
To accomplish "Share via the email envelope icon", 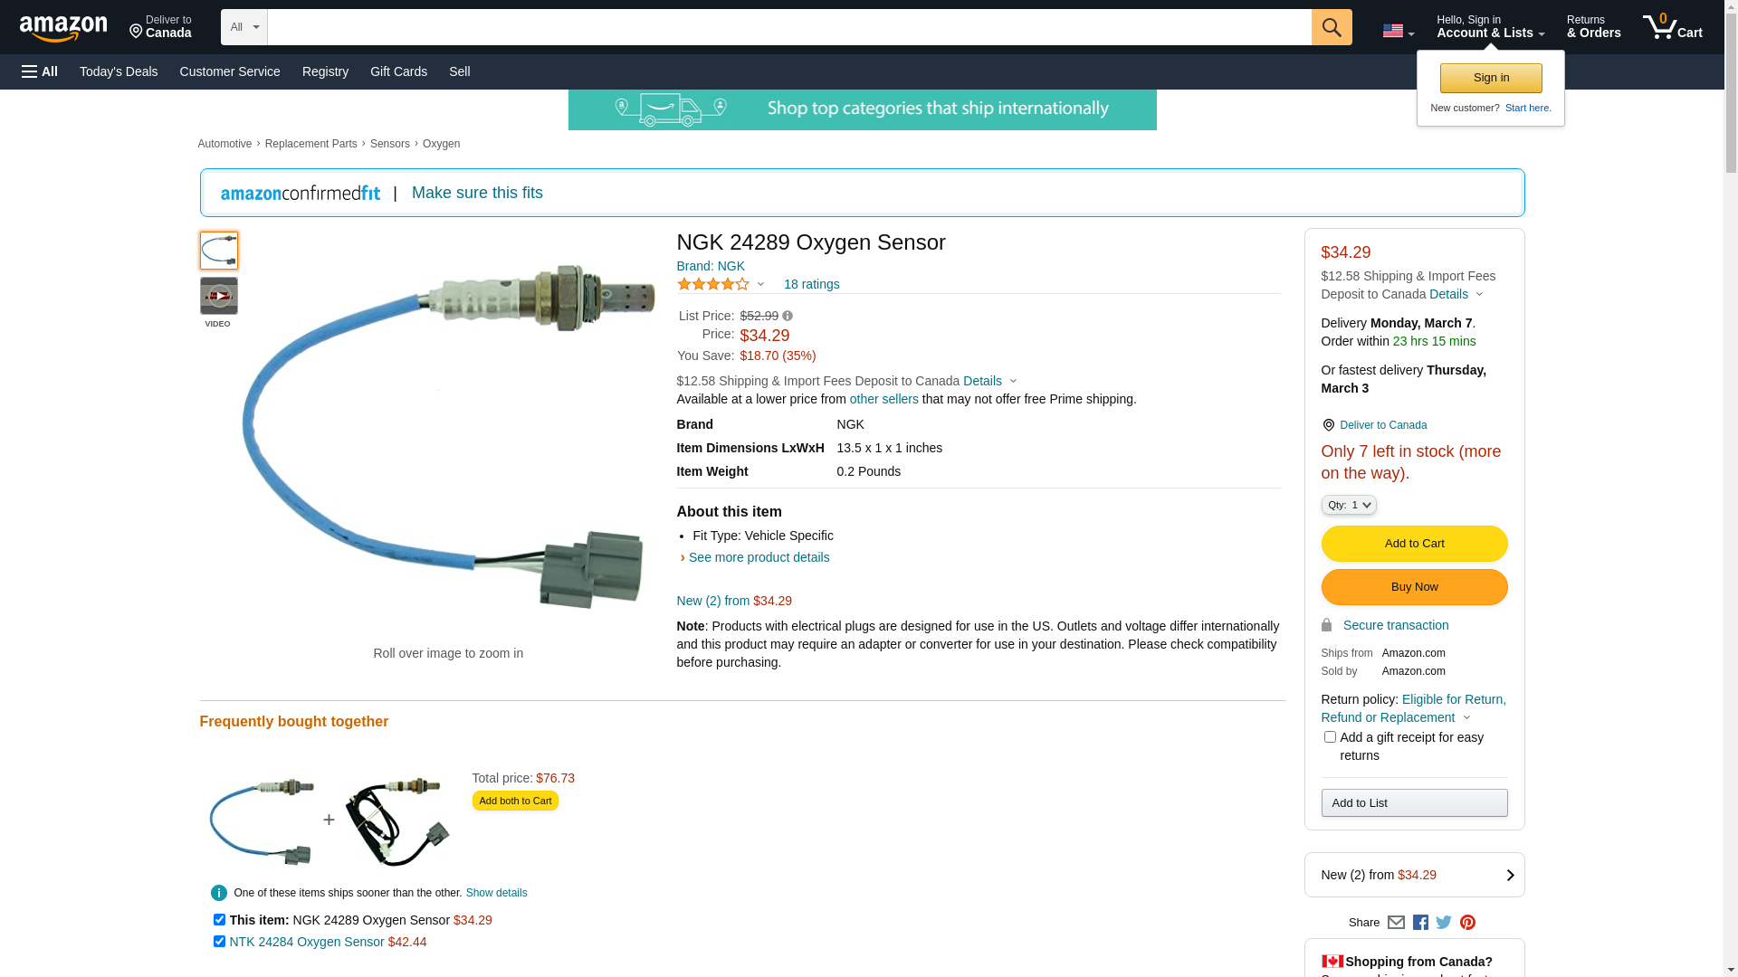I will click(1396, 923).
